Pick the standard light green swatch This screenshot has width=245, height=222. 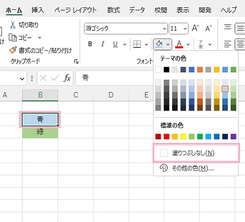tap(192, 137)
